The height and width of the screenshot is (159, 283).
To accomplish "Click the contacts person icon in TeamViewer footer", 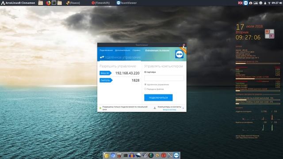I will 155,108.
